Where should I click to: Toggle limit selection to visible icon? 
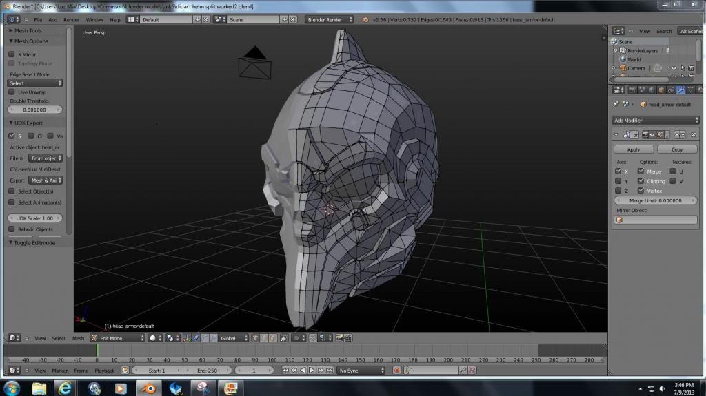(x=284, y=338)
